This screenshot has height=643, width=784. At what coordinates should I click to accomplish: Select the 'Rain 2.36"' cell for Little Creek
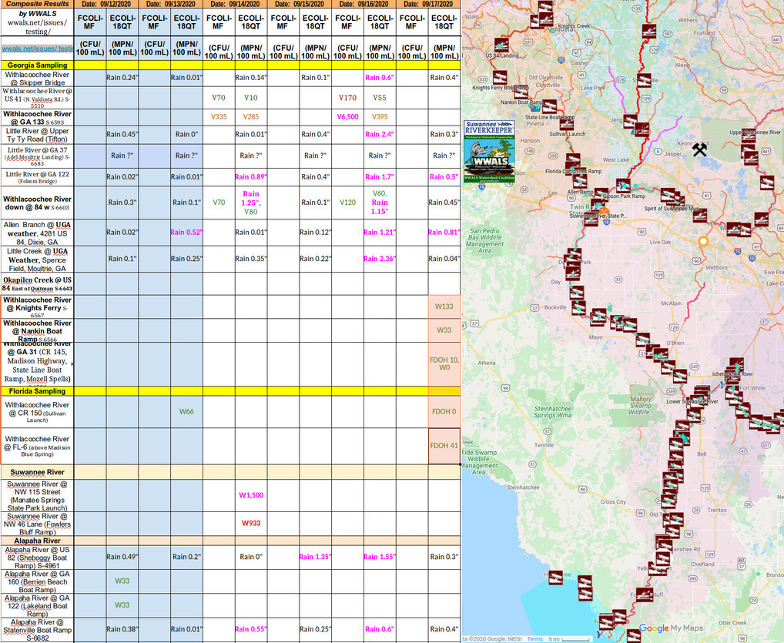click(380, 259)
